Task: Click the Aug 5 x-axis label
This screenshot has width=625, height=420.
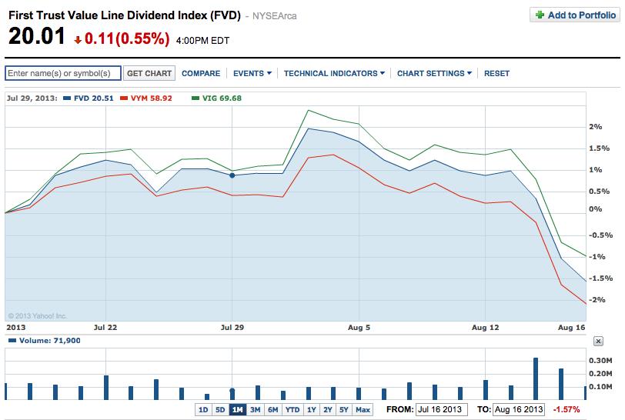Action: pos(359,328)
